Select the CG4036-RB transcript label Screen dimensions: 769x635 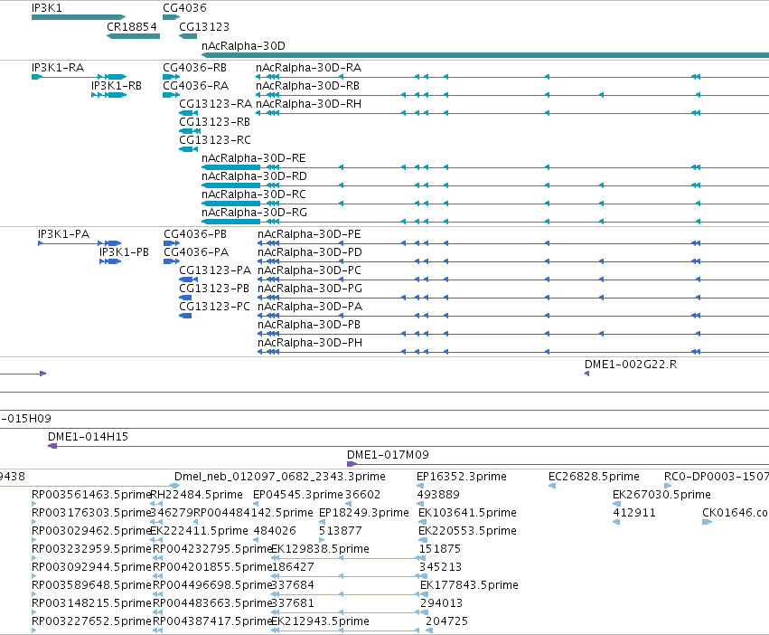194,67
